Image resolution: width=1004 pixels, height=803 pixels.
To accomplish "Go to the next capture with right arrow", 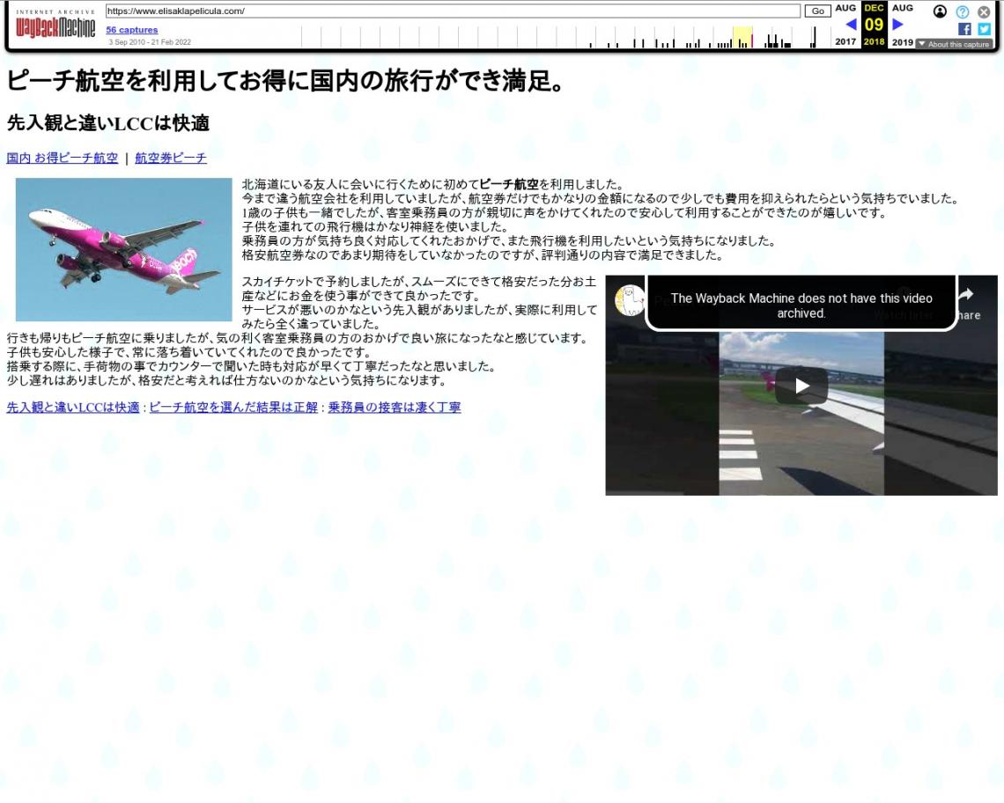I will [x=897, y=25].
